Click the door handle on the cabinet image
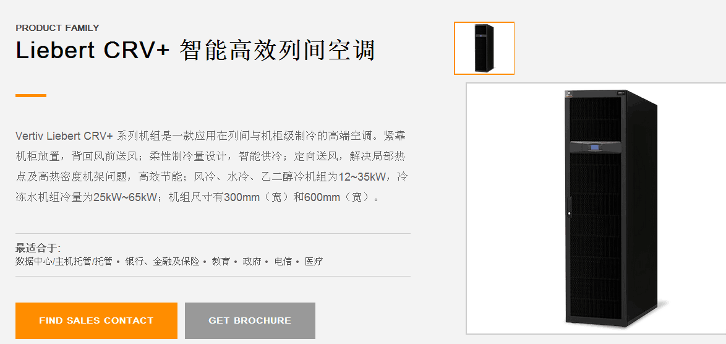The image size is (726, 344). click(x=568, y=206)
